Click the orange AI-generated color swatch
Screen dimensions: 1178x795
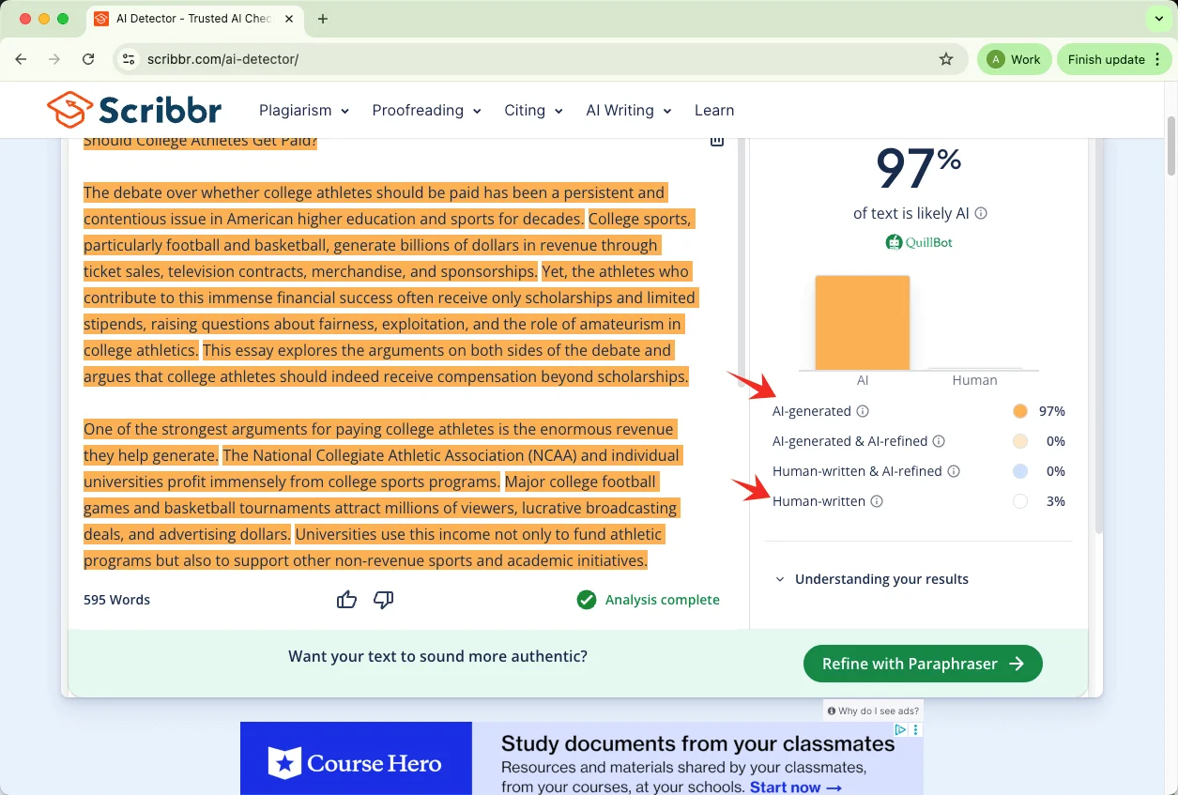coord(1020,411)
